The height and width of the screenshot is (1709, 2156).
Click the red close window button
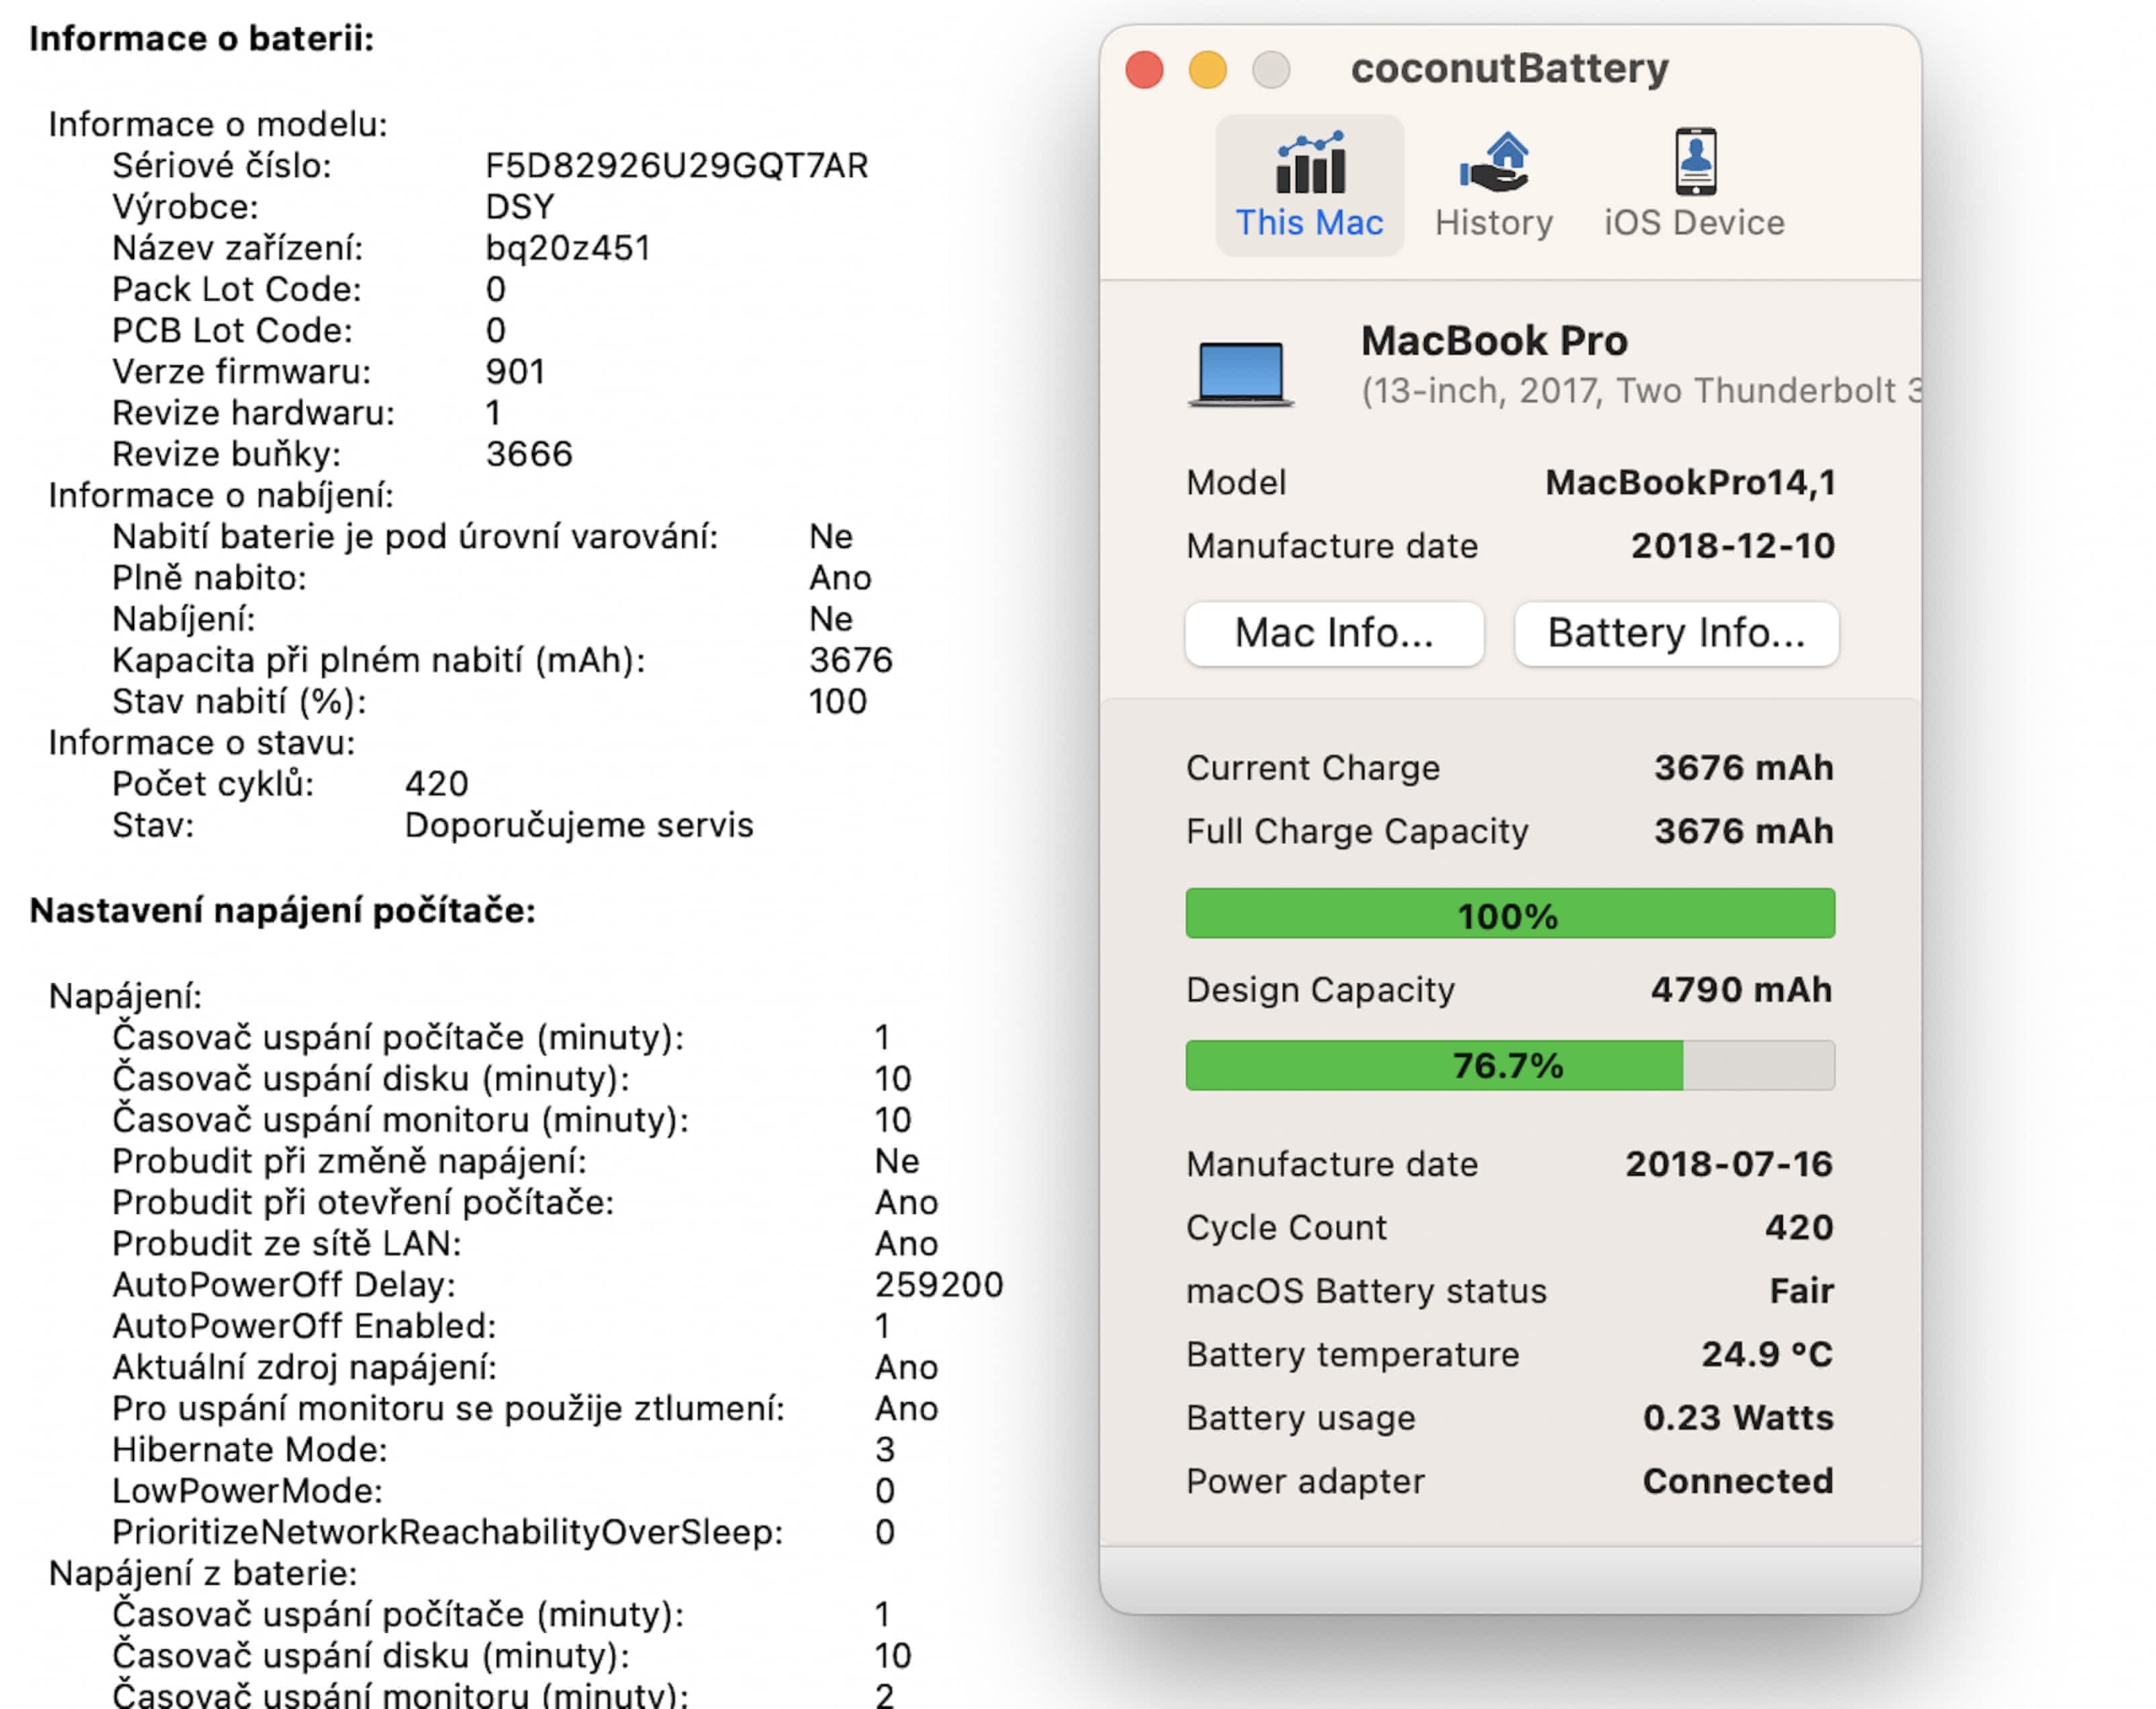point(1144,70)
